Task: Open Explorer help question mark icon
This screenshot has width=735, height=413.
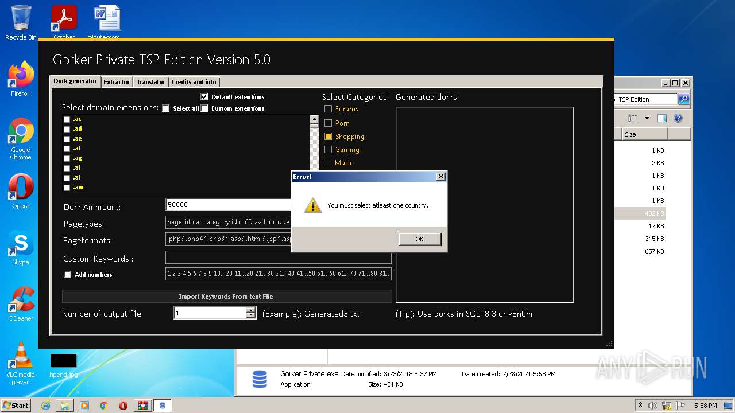Action: point(678,118)
